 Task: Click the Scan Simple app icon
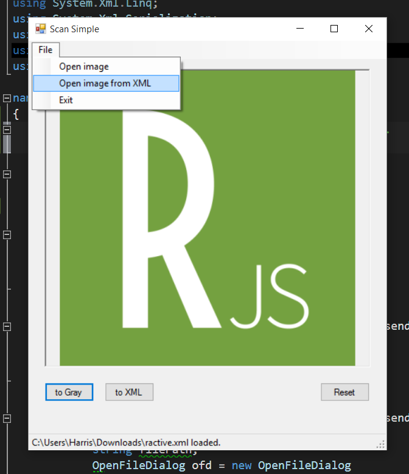coord(41,29)
